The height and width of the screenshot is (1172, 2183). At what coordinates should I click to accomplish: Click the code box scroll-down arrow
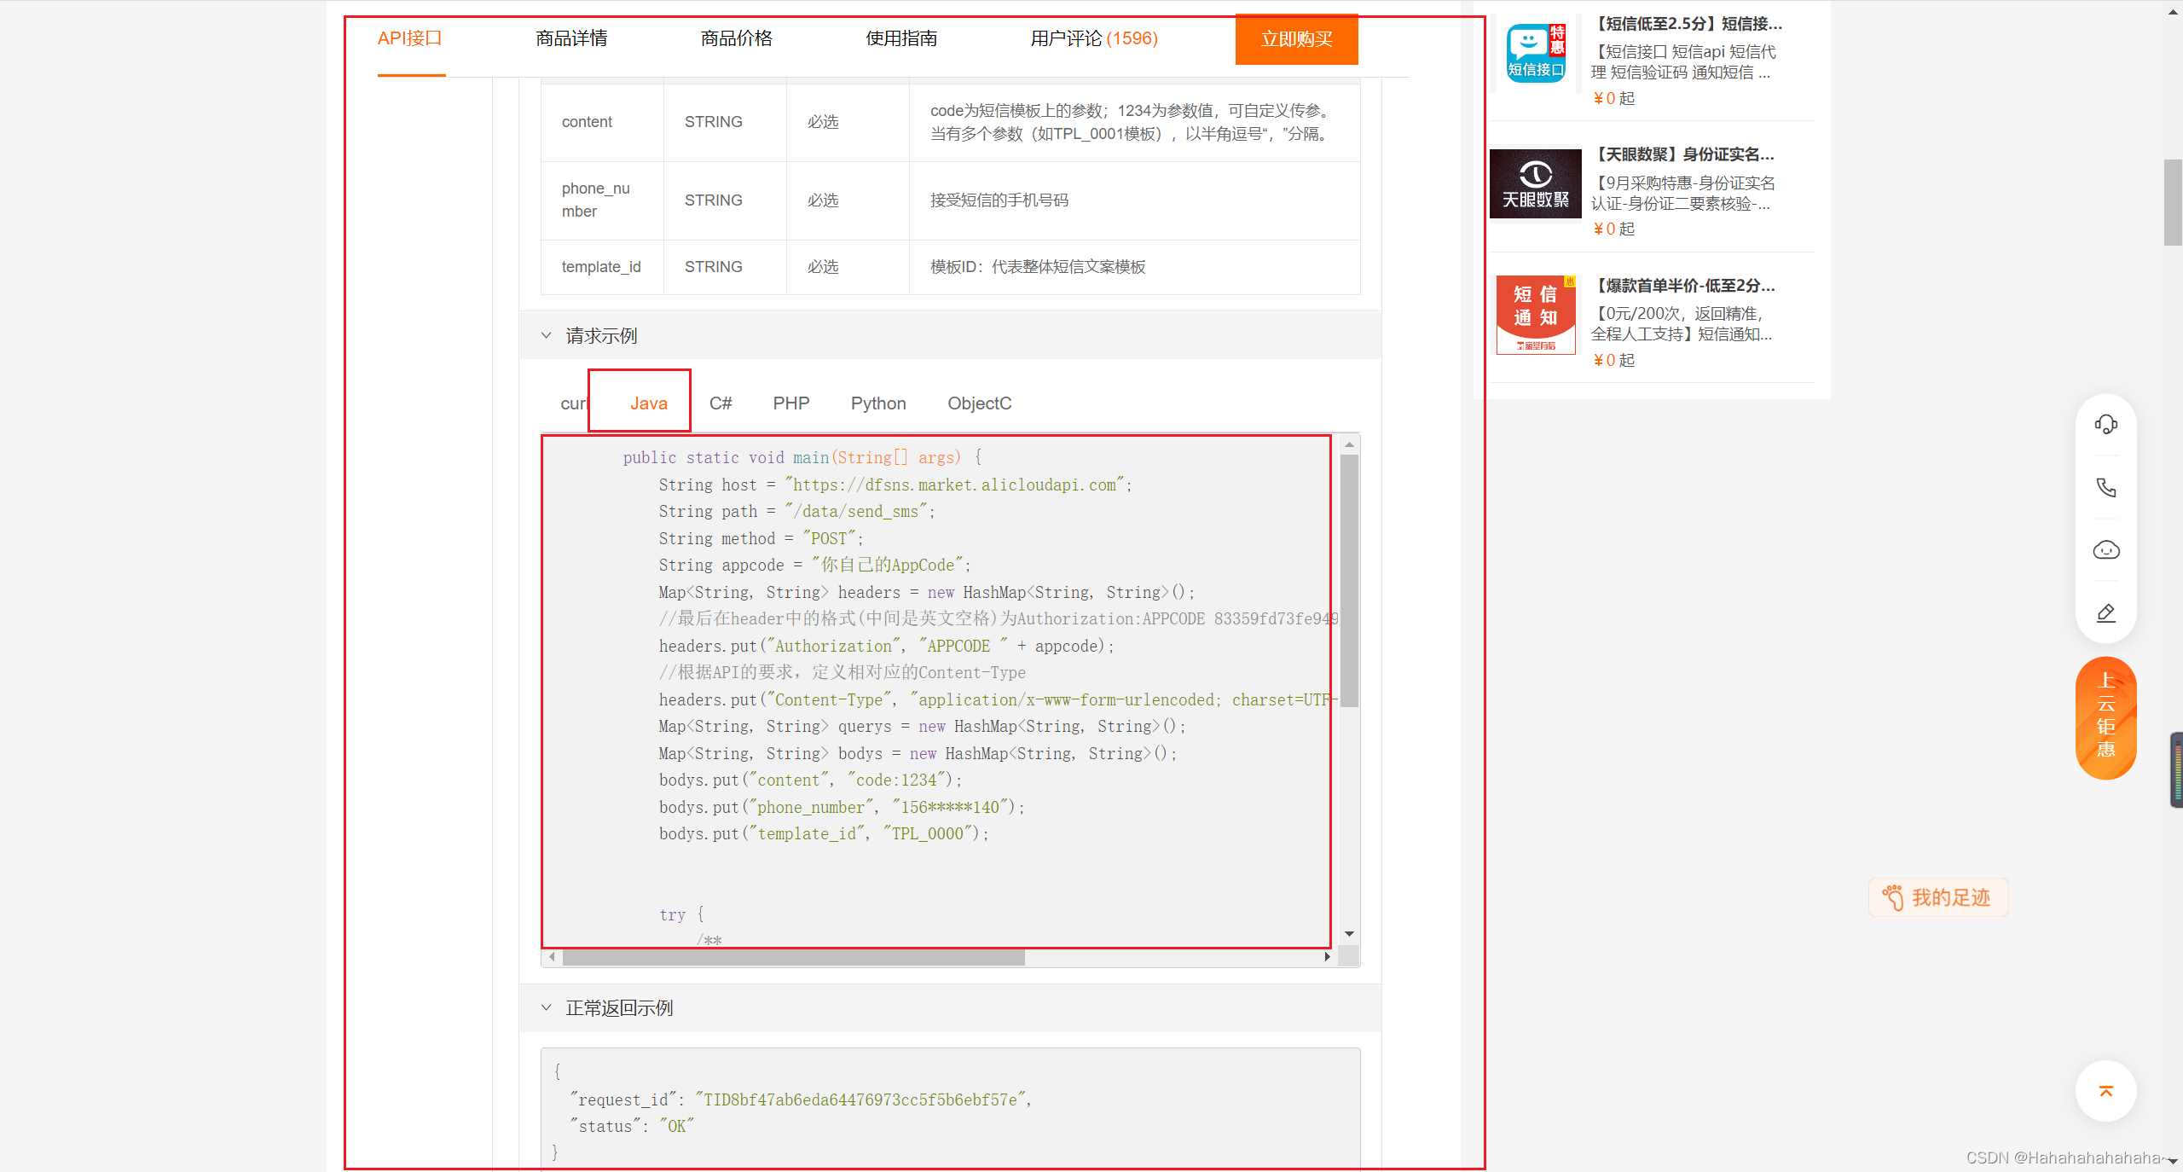(x=1349, y=934)
